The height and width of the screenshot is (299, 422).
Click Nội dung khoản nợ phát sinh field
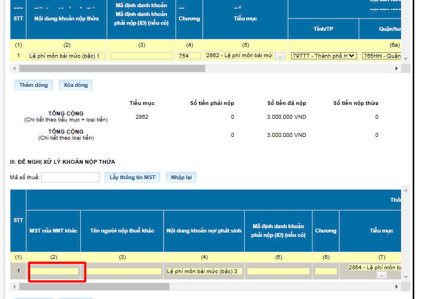click(204, 271)
